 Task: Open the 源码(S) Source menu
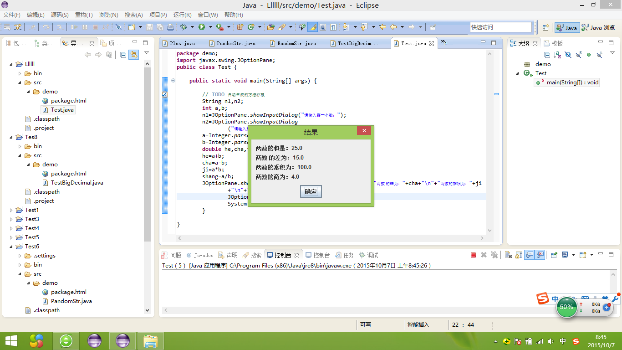[59, 15]
